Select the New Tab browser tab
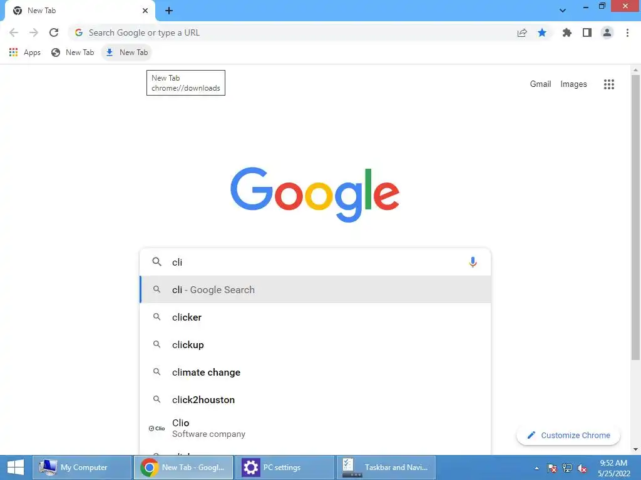This screenshot has height=480, width=641. 79,11
